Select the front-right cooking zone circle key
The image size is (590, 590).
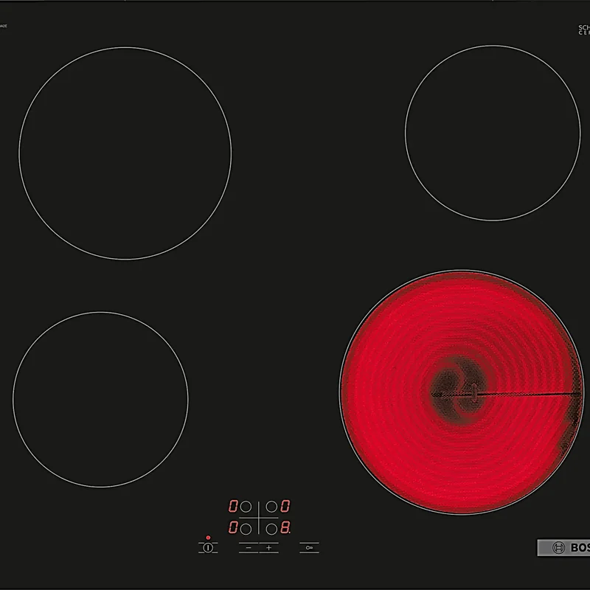(271, 529)
